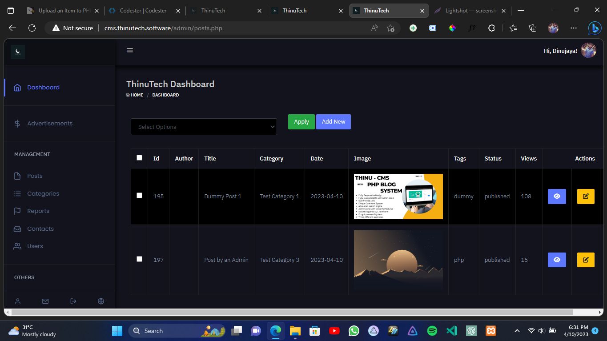Open Categories in the Management menu
Viewport: 607px width, 341px height.
pyautogui.click(x=43, y=194)
